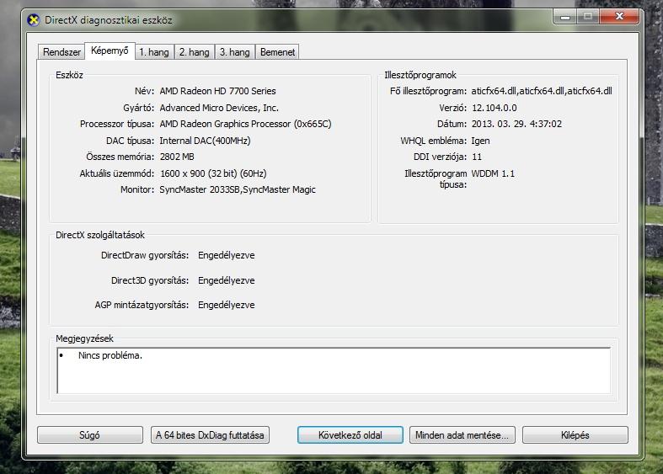Click the 'DirectX diagnosztikai eszköz' window title
This screenshot has width=663, height=474.
(x=108, y=20)
